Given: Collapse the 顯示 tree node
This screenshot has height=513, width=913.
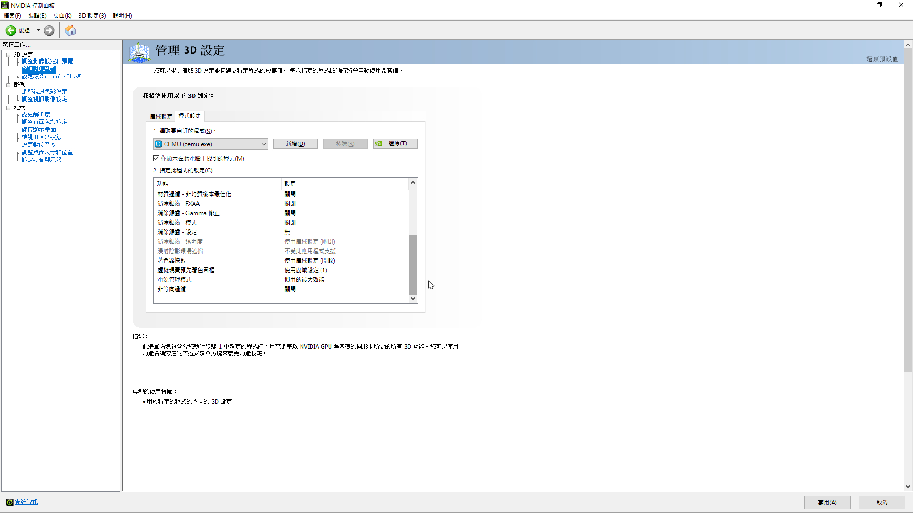Looking at the screenshot, I should tap(8, 108).
